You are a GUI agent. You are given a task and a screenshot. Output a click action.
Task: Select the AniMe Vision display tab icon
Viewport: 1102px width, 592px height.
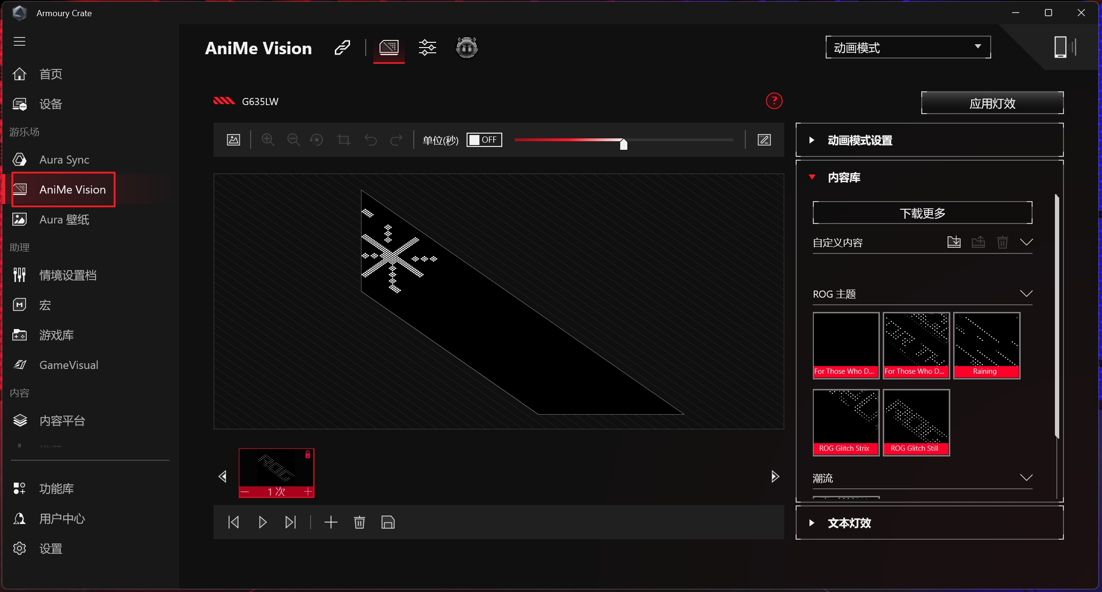point(389,48)
